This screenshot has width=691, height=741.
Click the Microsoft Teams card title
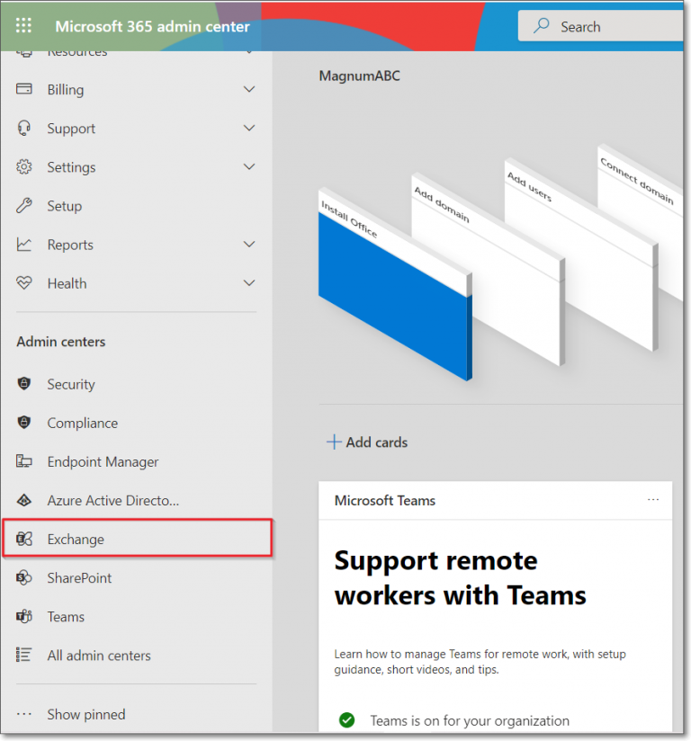coord(384,500)
